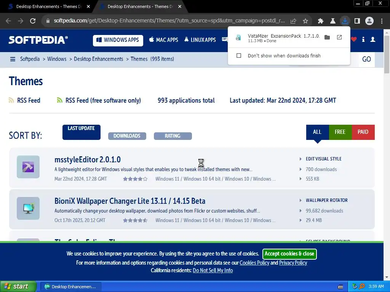The image size is (390, 292).
Task: Click the orange RSS Feed icon
Action: [x=11, y=100]
